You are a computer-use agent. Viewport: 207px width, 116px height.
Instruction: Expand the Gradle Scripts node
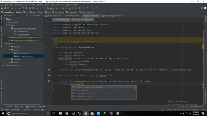pyautogui.click(x=4, y=65)
